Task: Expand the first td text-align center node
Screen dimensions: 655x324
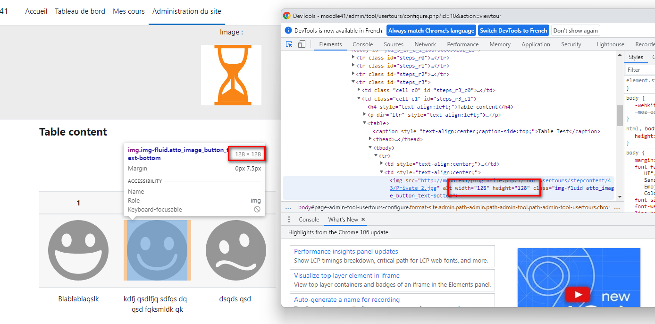Action: tap(382, 164)
